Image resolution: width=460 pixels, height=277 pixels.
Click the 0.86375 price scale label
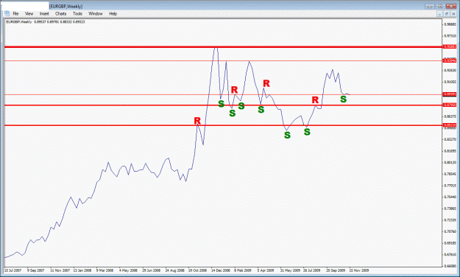[450, 116]
